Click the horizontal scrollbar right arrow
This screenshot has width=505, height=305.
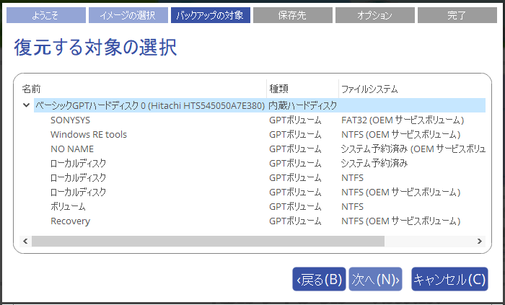point(479,241)
